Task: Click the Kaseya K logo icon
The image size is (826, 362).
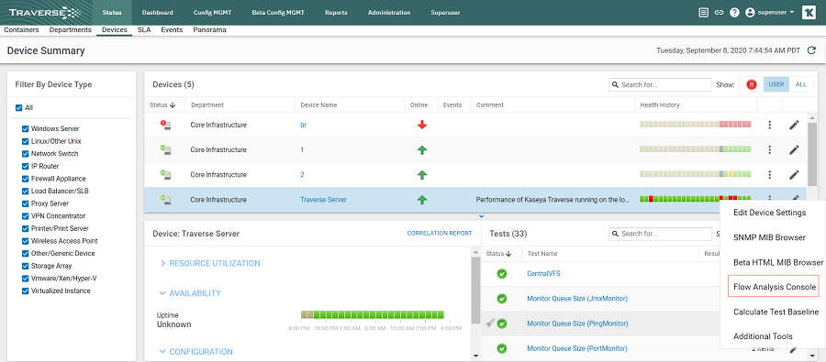Action: point(809,13)
